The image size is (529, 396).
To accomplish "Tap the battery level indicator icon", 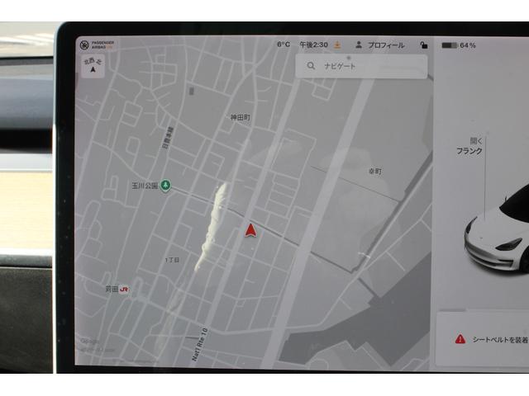I will (449, 45).
